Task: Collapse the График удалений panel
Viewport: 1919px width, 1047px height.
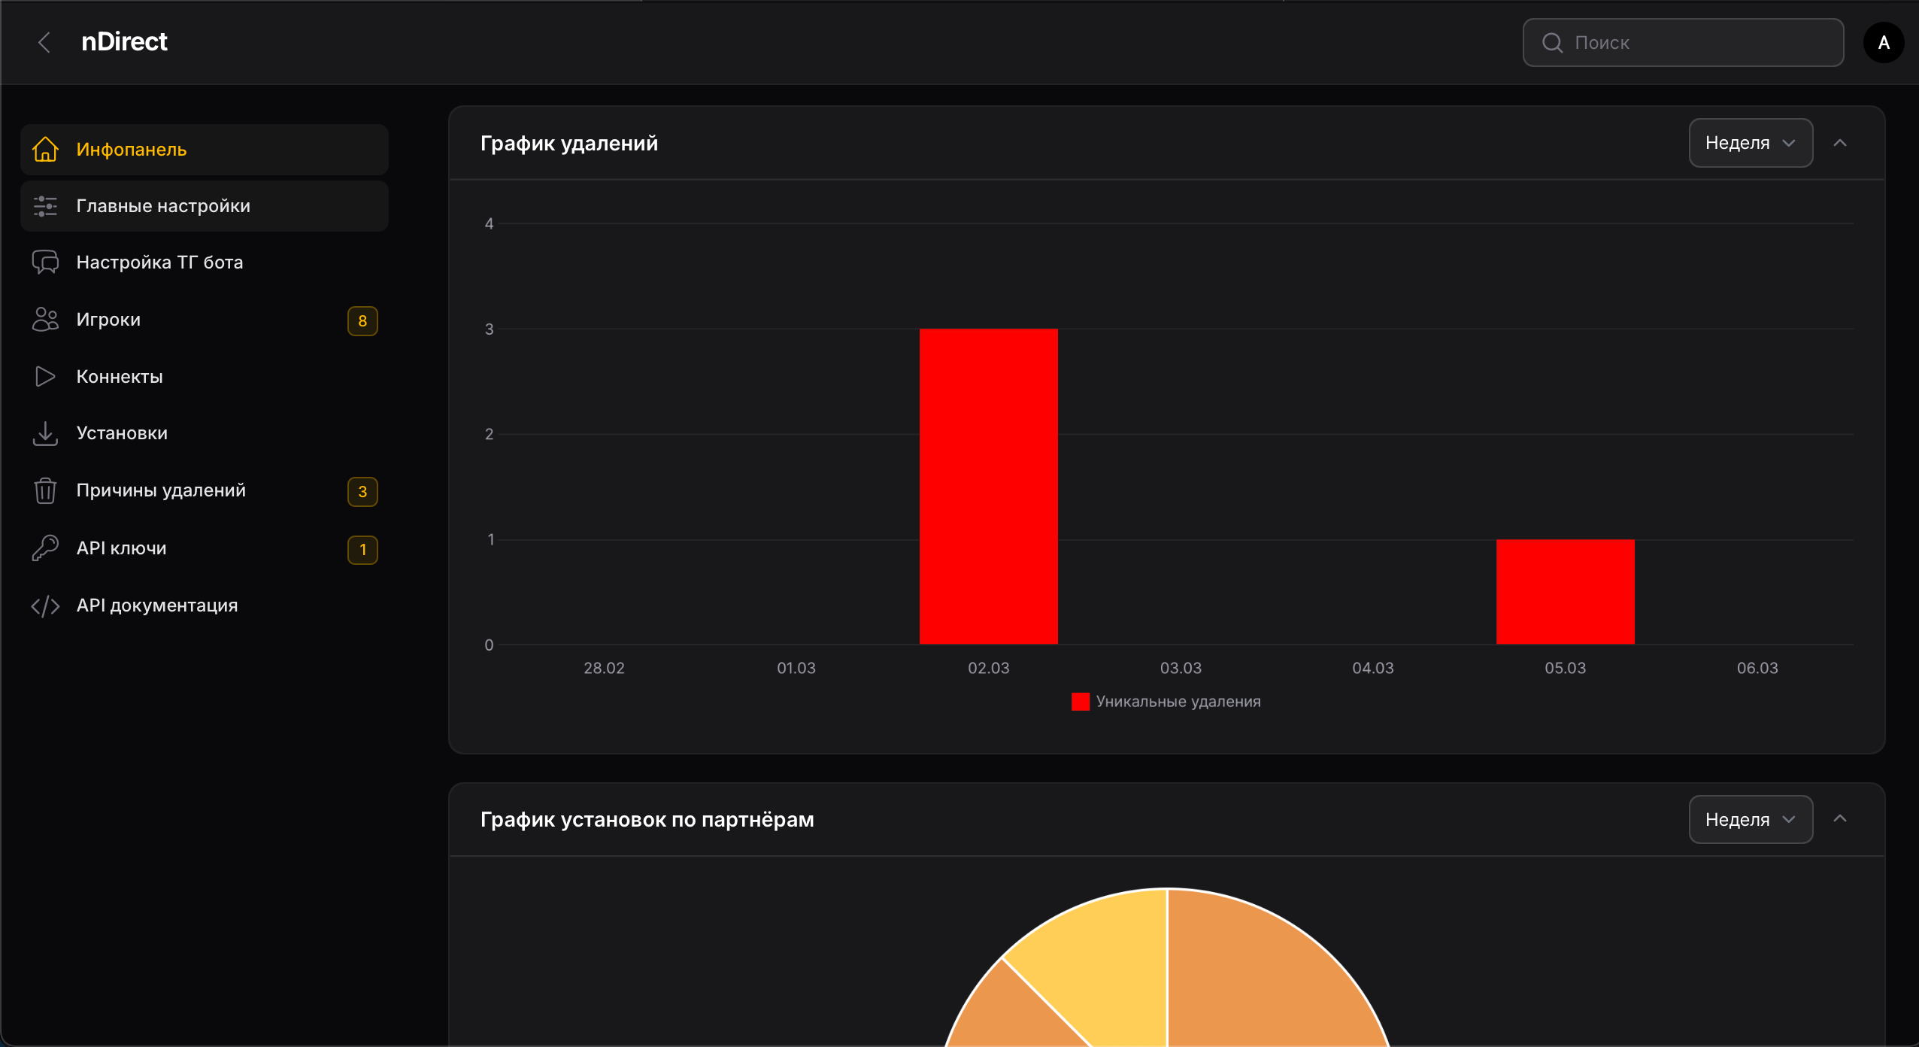Action: [1840, 143]
